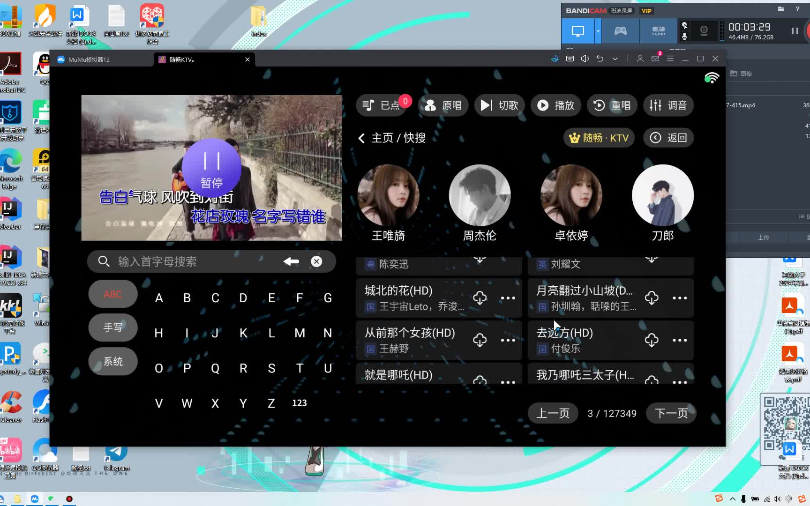
Task: Select song 就是哪吒(HD)
Action: (438, 374)
